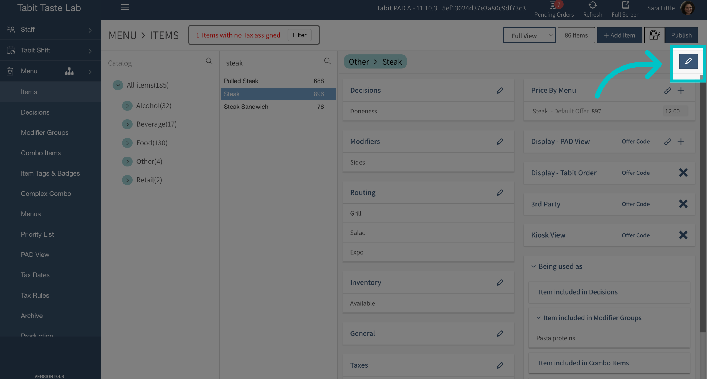
Task: Expand the Beverage category
Action: pyautogui.click(x=127, y=124)
